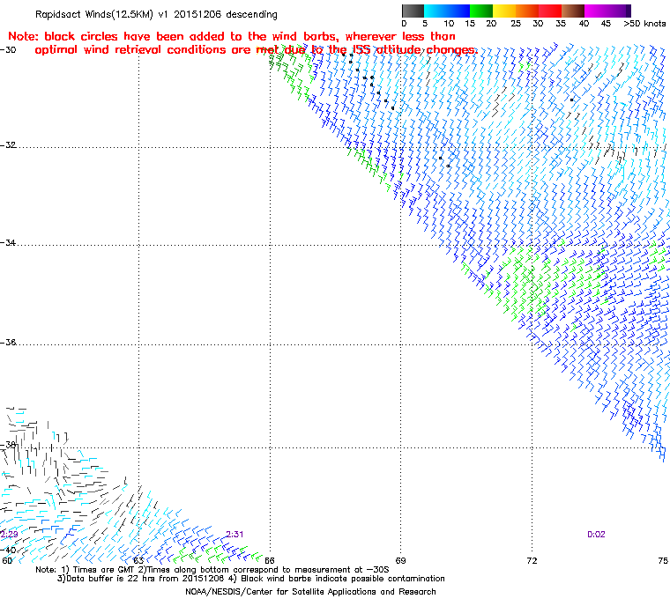Click the '63' longitude axis label
The width and height of the screenshot is (670, 606).
coord(138,560)
